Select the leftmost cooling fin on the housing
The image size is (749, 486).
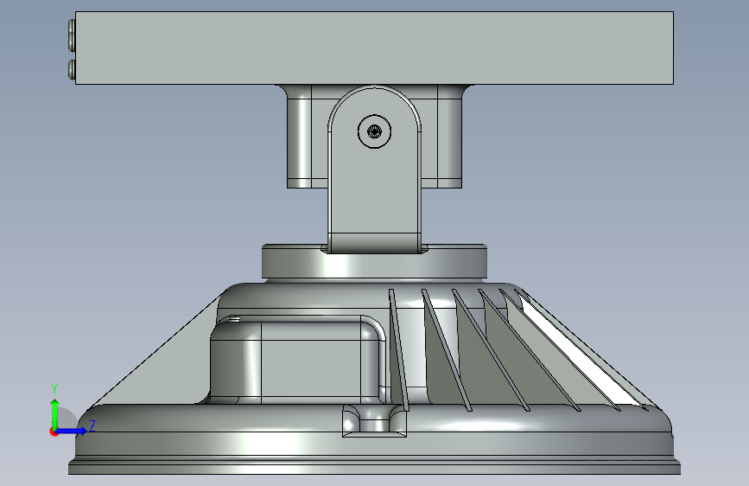(399, 350)
